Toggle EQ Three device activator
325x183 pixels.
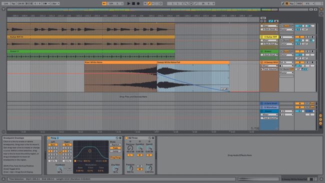tap(126, 138)
